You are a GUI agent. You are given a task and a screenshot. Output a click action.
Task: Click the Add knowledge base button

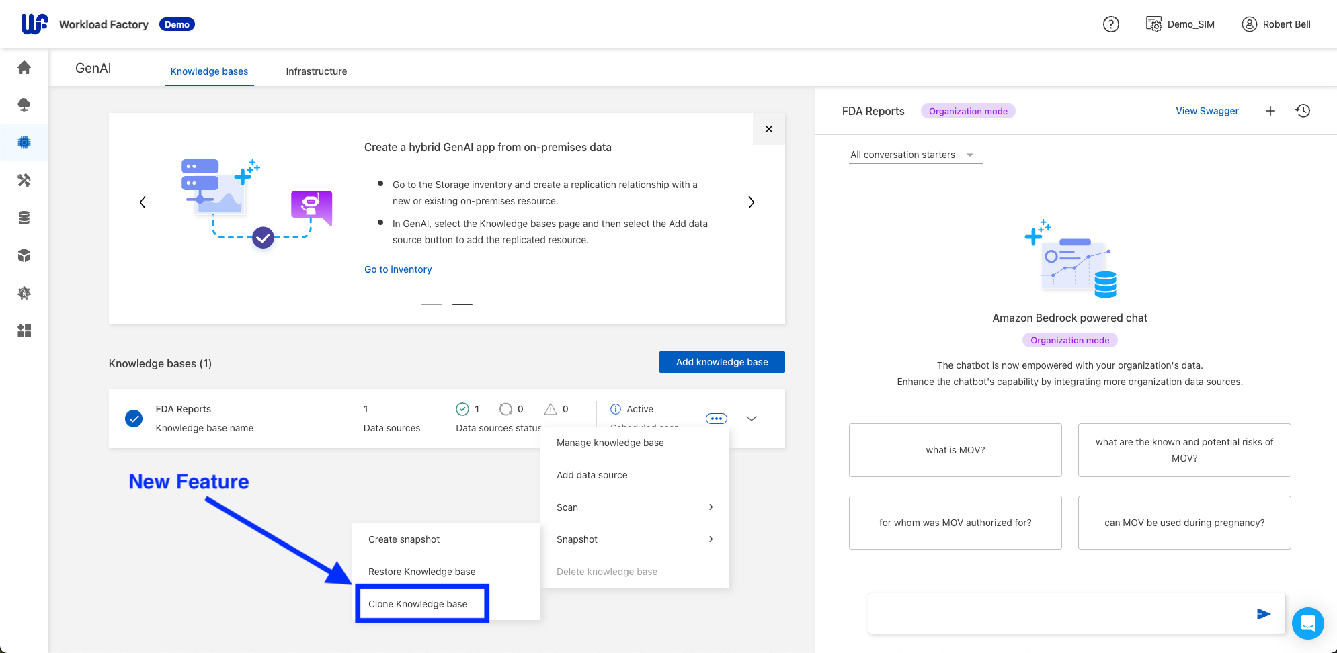point(721,362)
